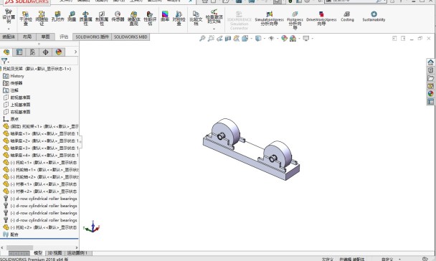Start the 孔对齐 hole alignment check

[57, 16]
